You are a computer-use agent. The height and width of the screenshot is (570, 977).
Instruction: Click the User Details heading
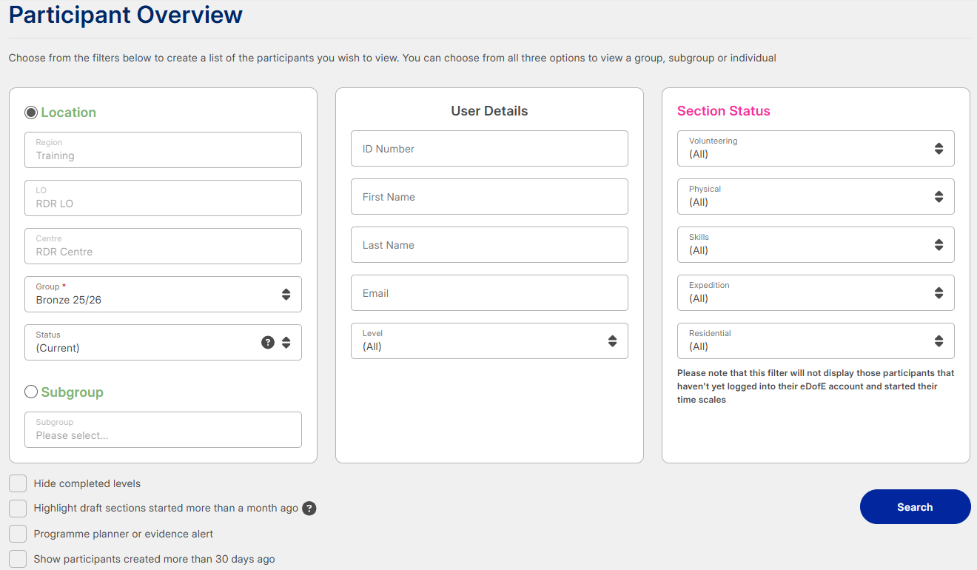tap(489, 111)
